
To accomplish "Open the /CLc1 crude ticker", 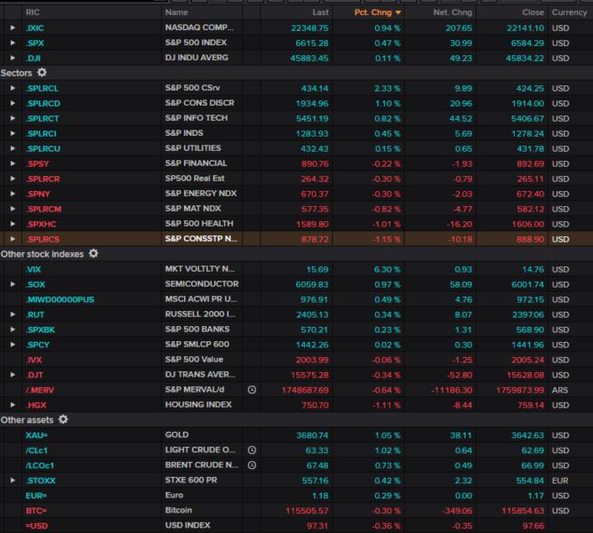I will coord(36,450).
